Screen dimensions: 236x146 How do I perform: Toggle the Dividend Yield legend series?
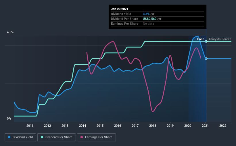click(20, 137)
